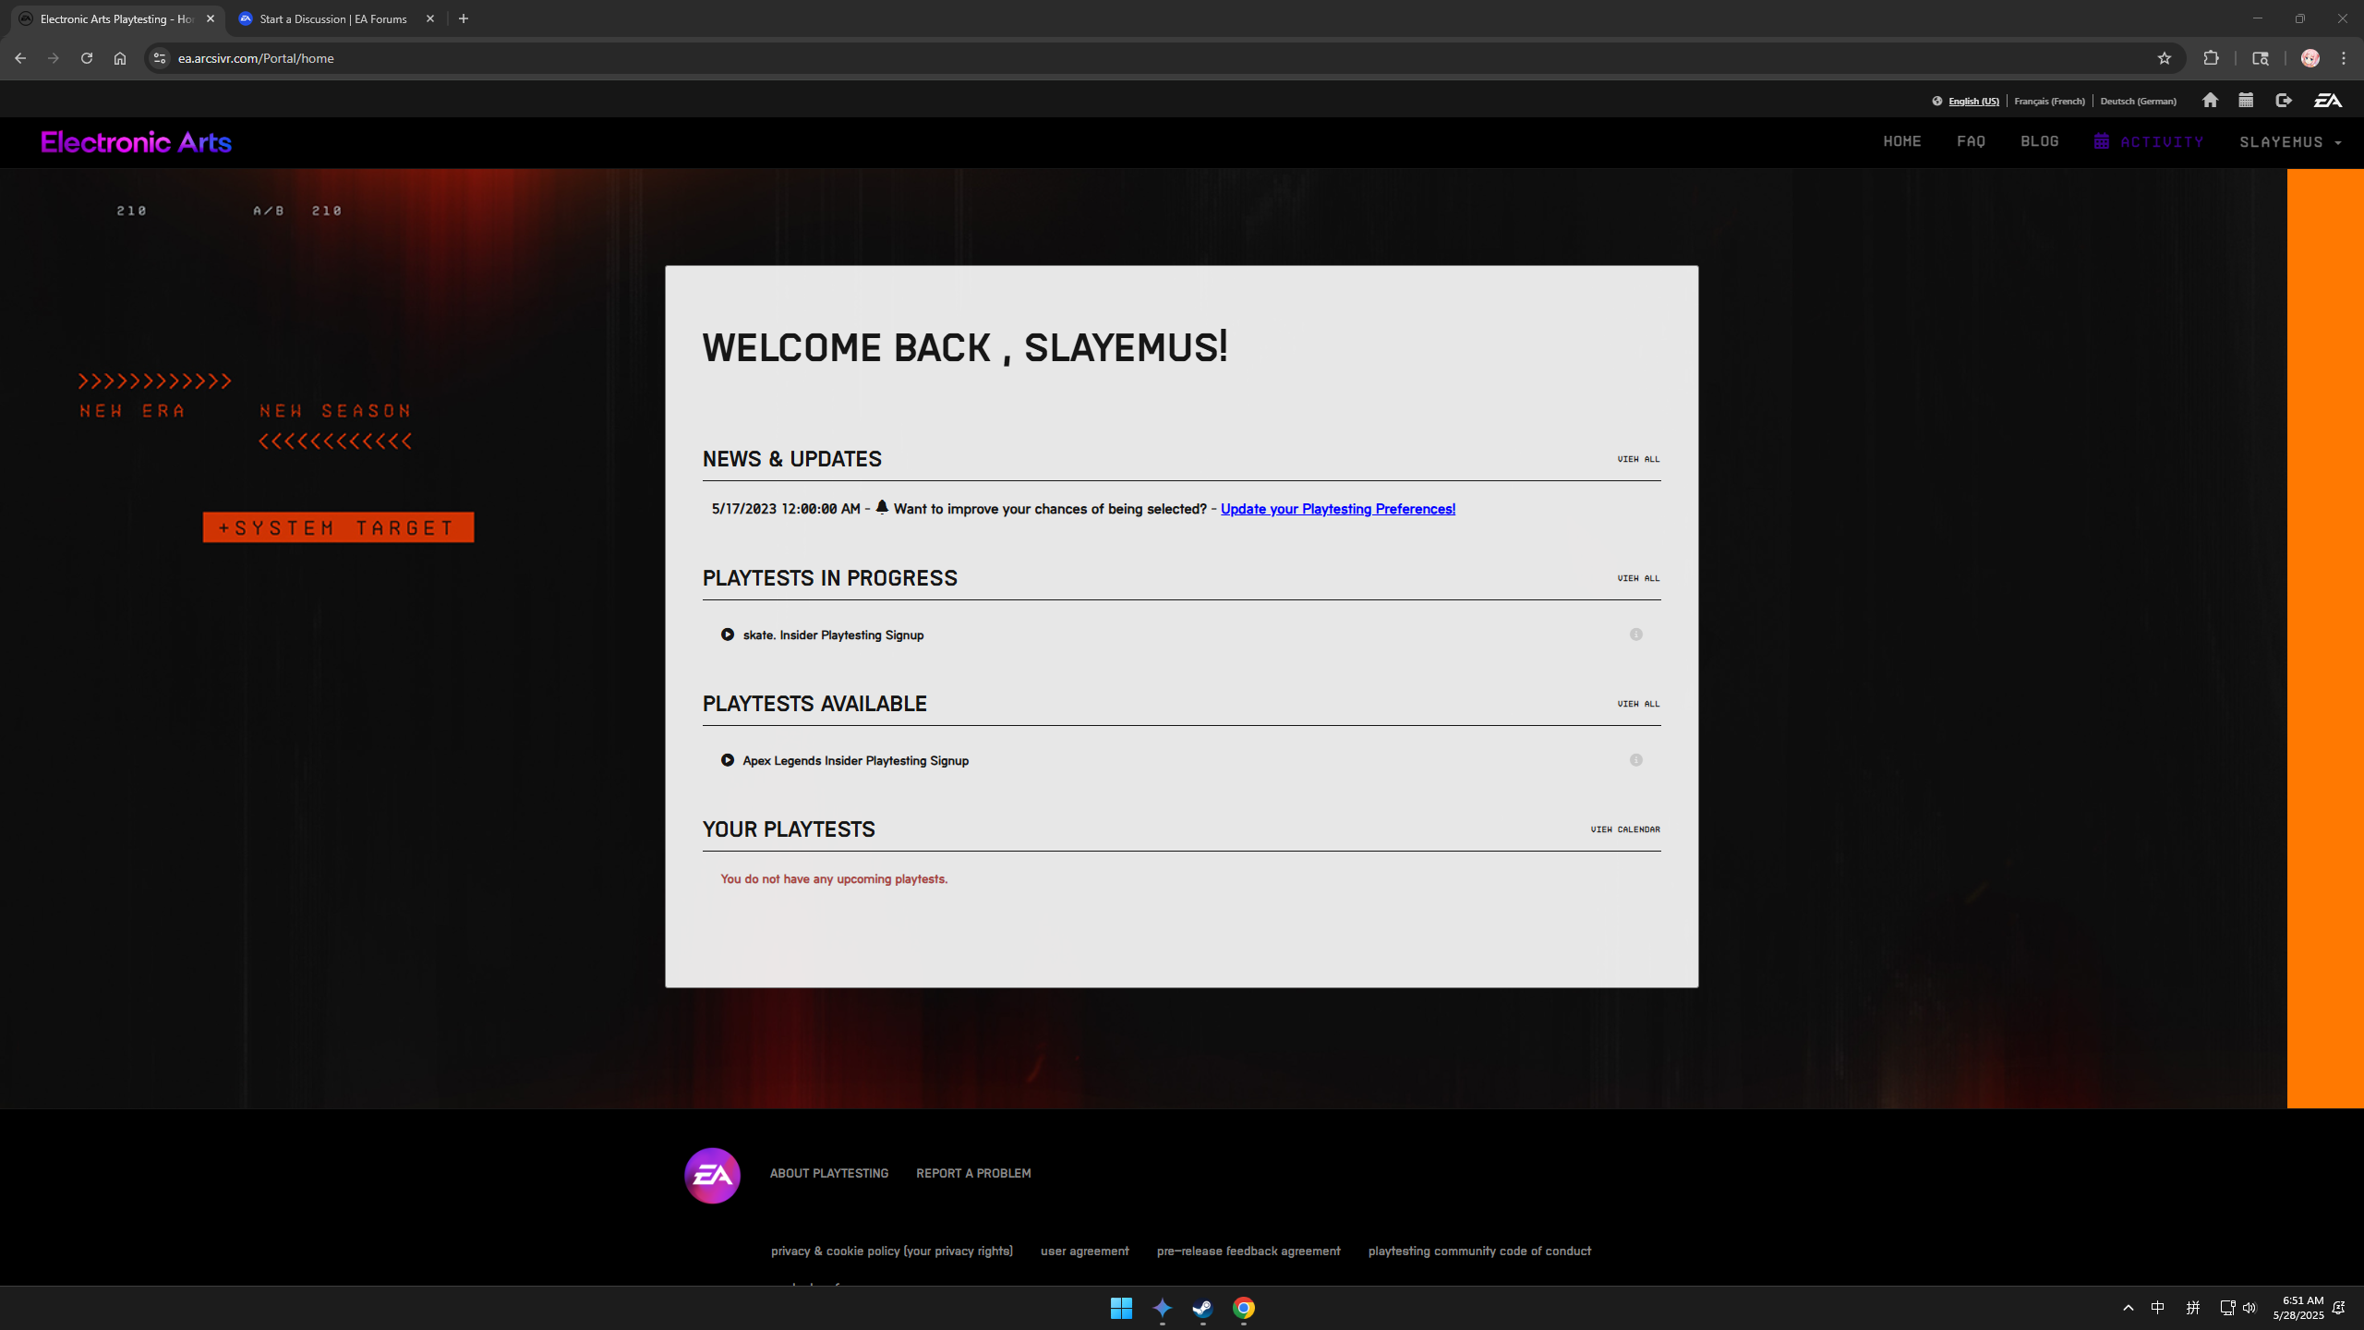Reload the page with refresh icon

point(87,58)
